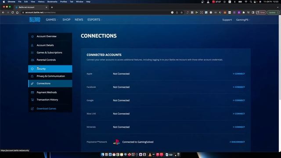Click the 'Connected to GamingSolved' text

[138, 142]
